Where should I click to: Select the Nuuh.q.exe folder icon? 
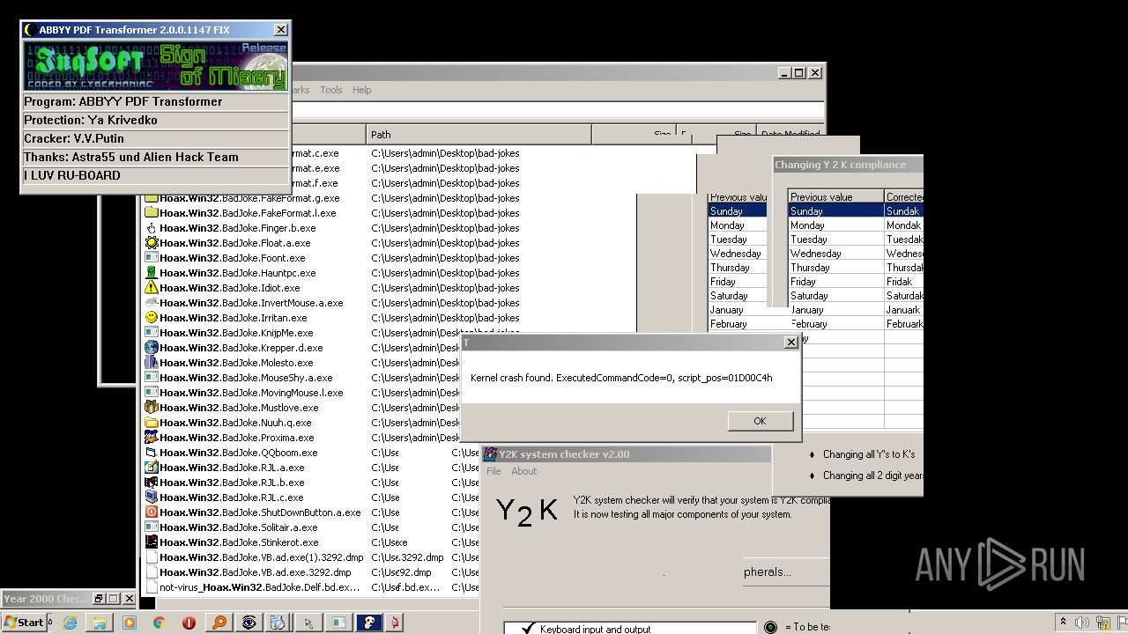tap(152, 423)
